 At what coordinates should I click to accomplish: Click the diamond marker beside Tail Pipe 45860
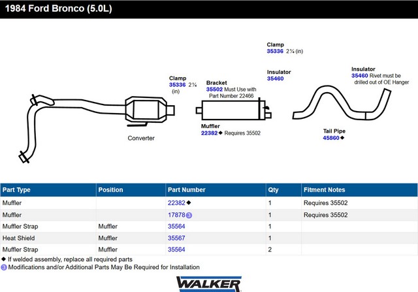coord(342,138)
